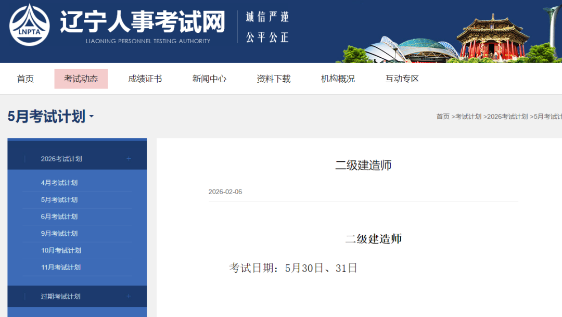562x317 pixels.
Task: Visit the 互动专区 section
Action: click(402, 79)
